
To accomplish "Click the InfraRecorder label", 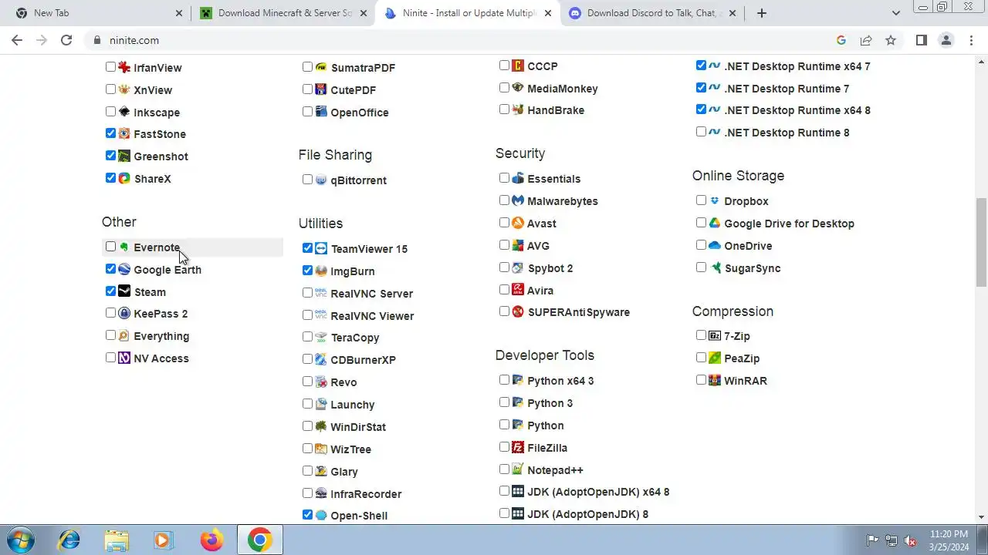I will point(366,494).
